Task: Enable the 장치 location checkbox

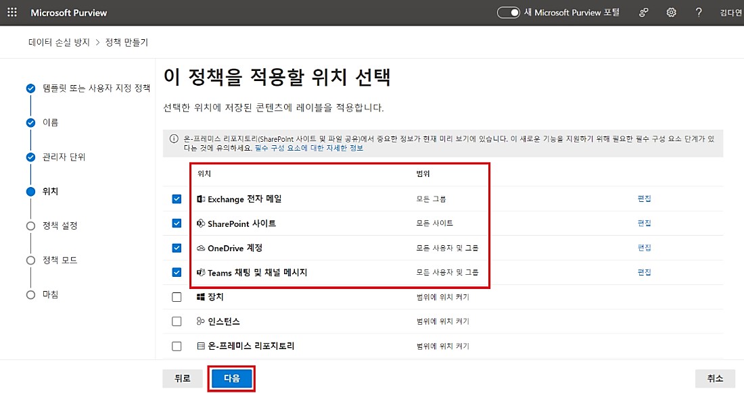Action: tap(177, 297)
